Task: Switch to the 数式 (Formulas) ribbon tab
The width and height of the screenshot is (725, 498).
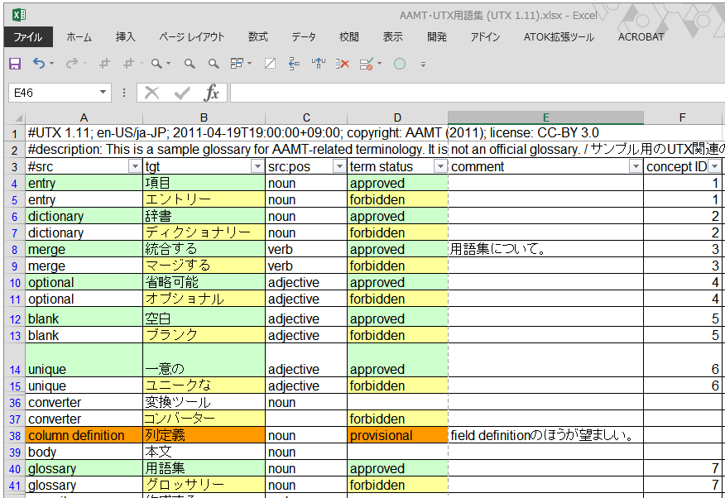Action: point(257,37)
